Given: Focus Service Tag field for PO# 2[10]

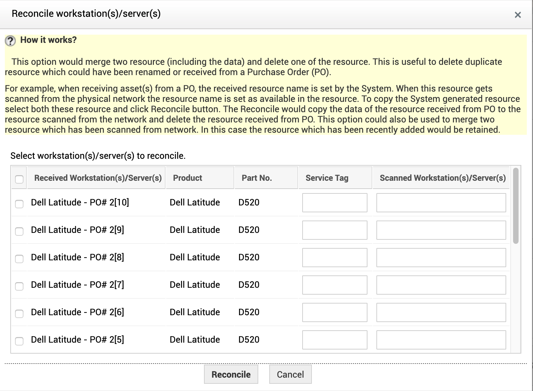Looking at the screenshot, I should click(334, 203).
